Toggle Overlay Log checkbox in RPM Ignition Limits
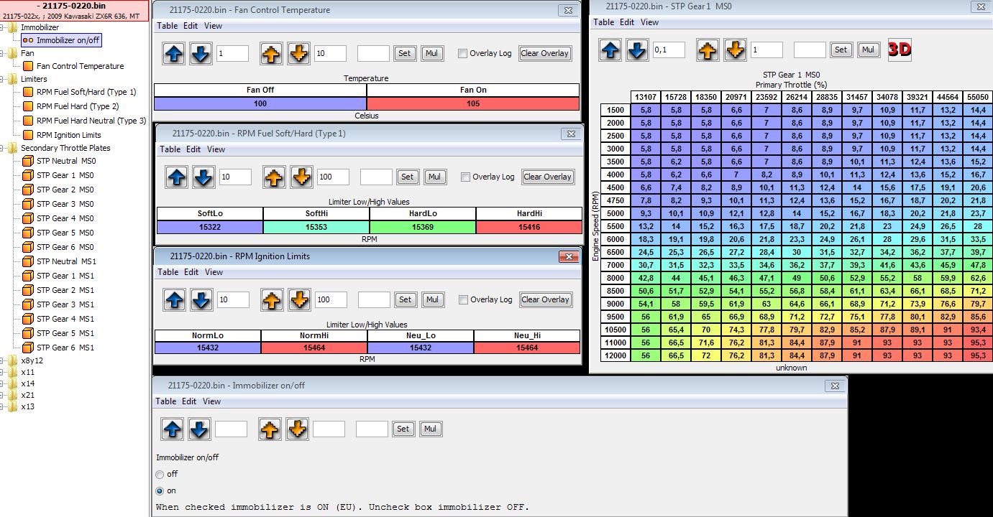Screen dimensions: 993x517 click(x=464, y=299)
